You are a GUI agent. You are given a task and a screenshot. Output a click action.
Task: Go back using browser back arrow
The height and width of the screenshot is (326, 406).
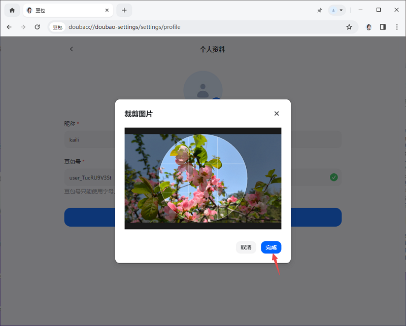[9, 27]
